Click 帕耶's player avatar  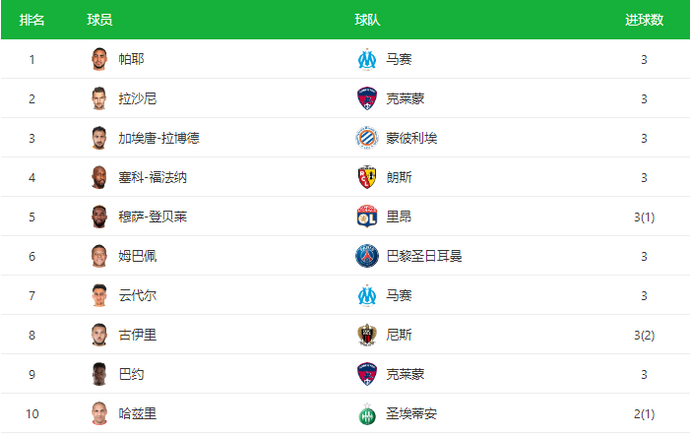(99, 59)
